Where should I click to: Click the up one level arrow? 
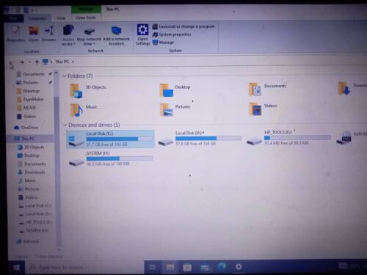37,62
